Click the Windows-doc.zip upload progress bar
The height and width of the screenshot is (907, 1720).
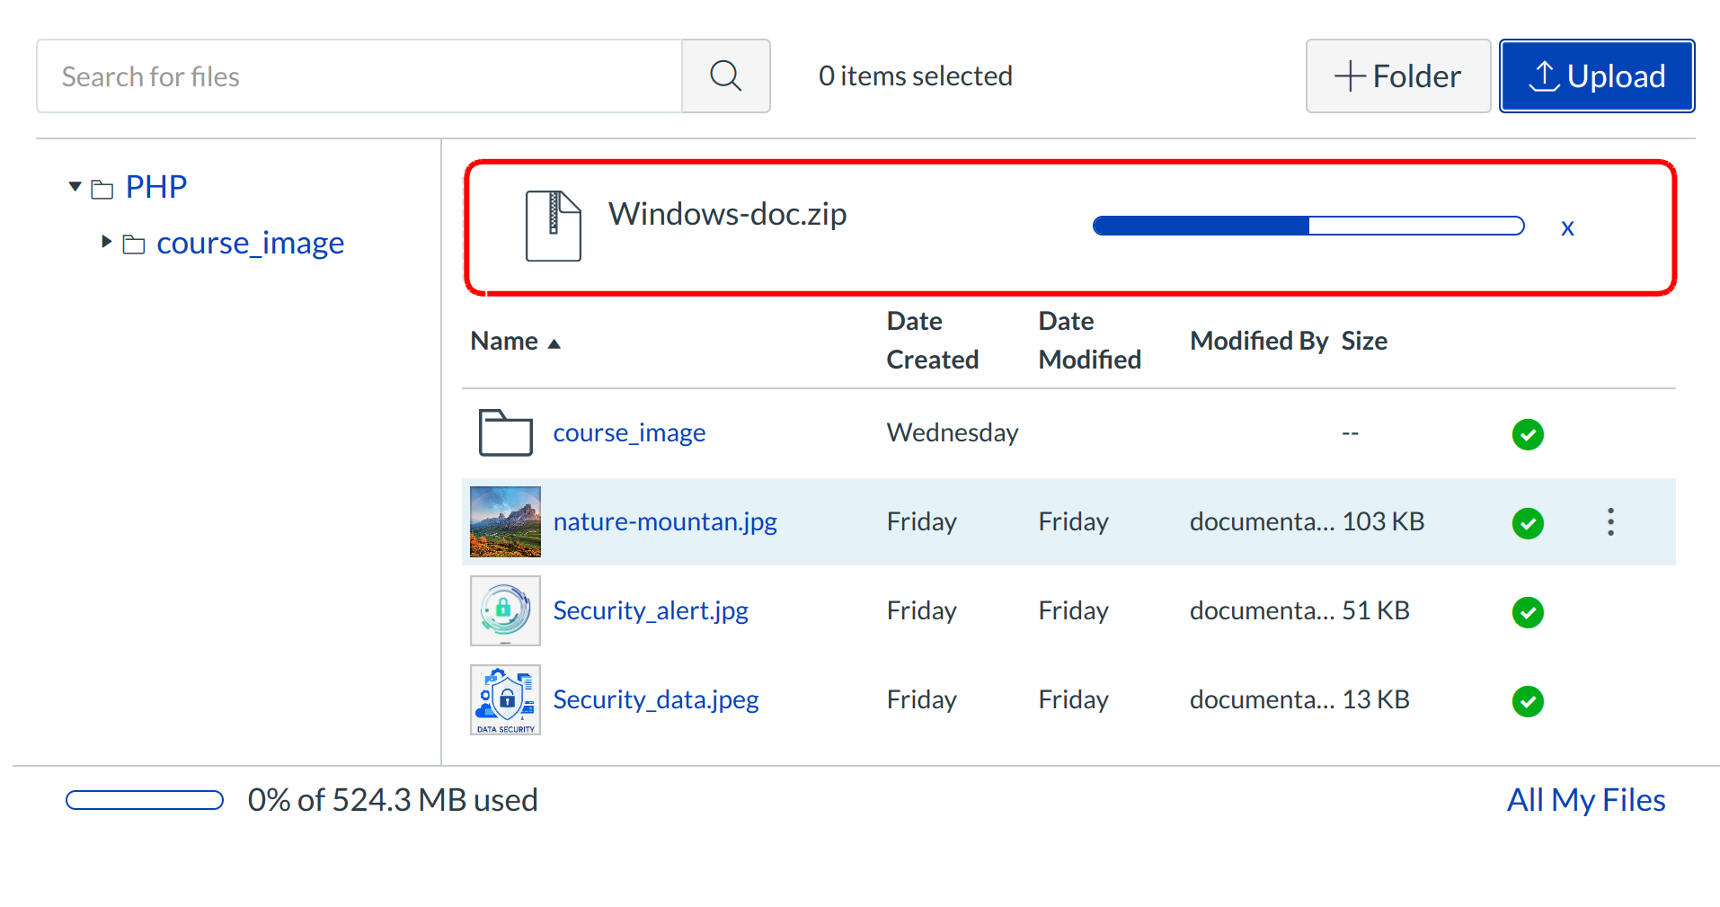coord(1308,227)
